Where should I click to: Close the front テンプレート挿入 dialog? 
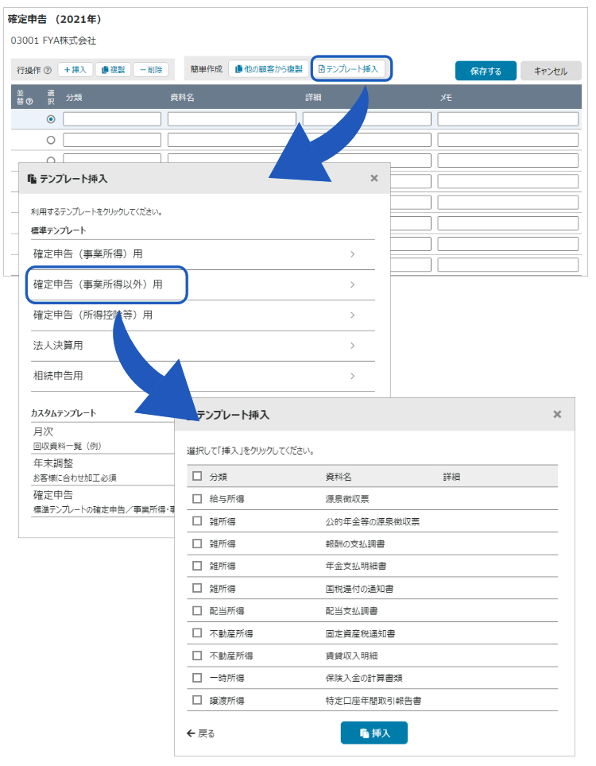[557, 414]
